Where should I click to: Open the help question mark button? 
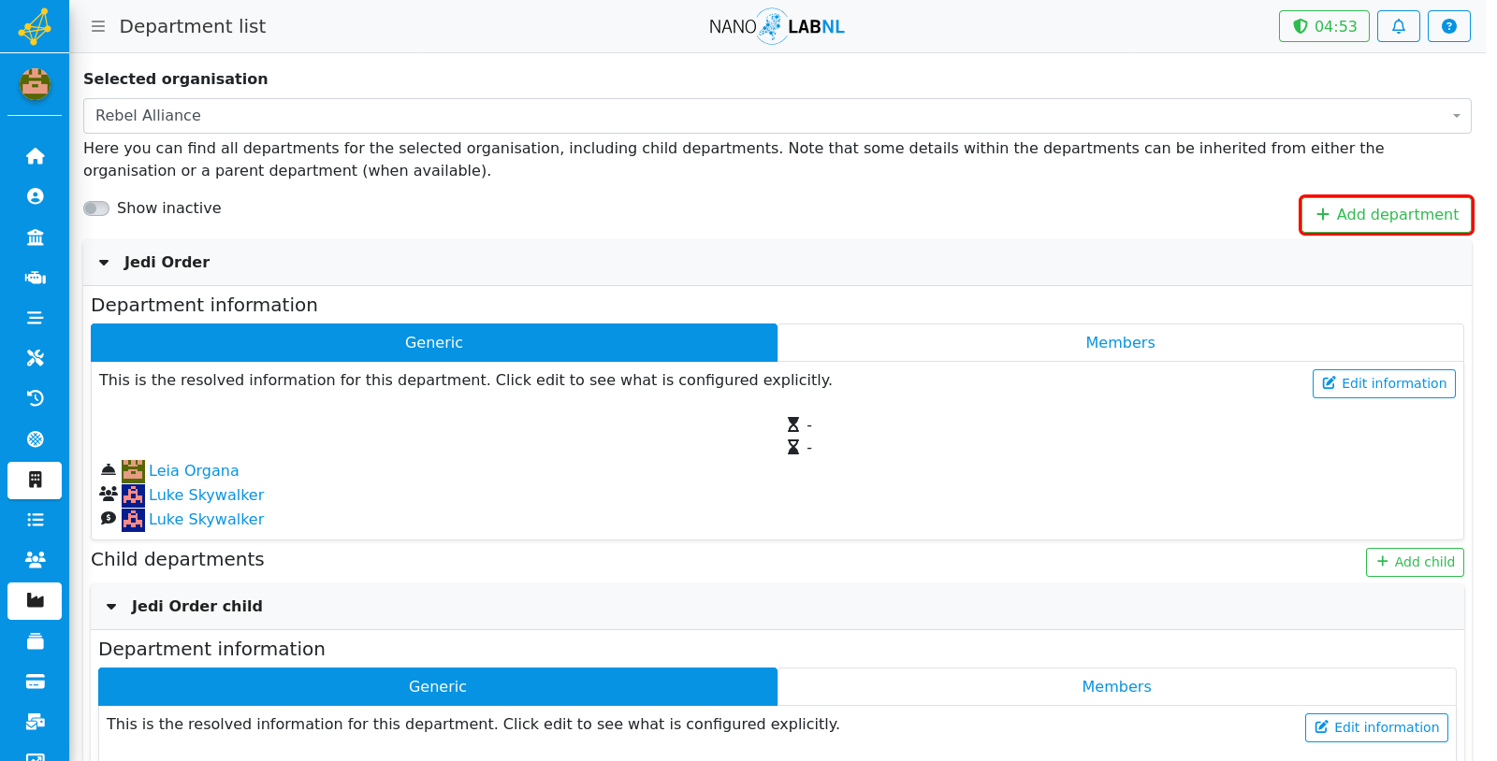(x=1449, y=26)
